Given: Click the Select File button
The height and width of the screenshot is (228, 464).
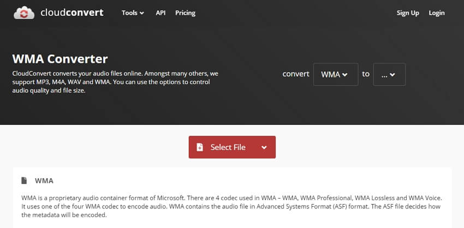Looking at the screenshot, I should (x=232, y=147).
